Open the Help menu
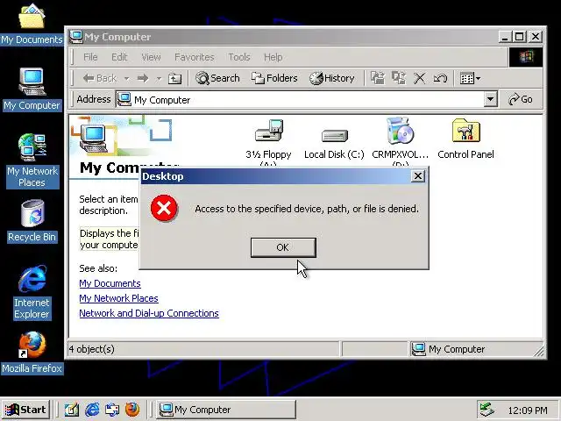561x421 pixels. coord(273,57)
